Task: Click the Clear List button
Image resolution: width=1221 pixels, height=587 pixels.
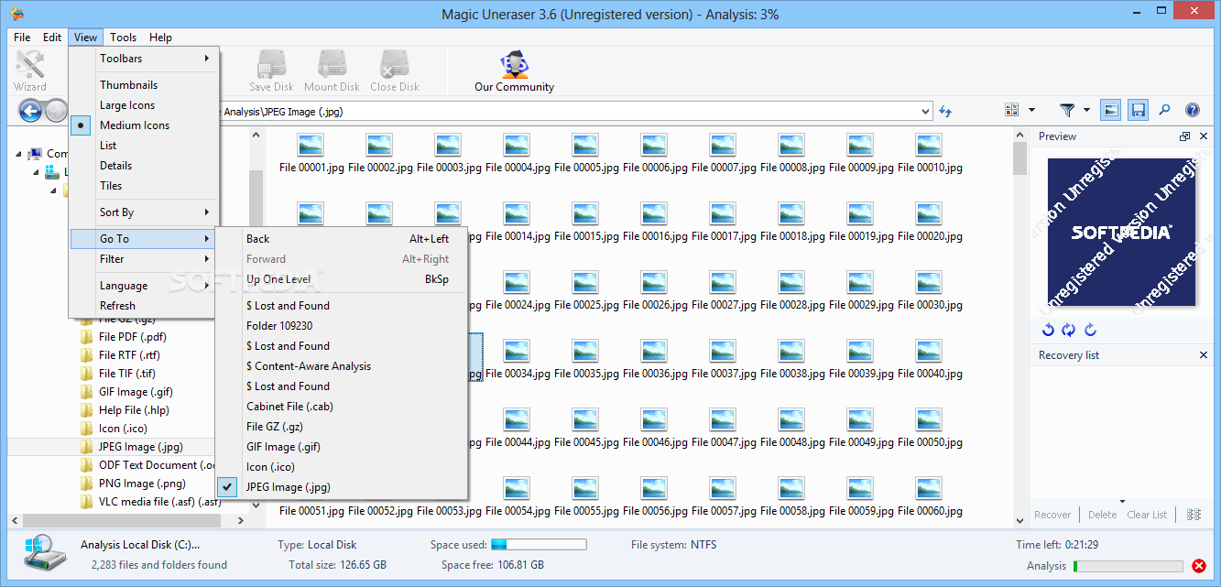Action: point(1147,515)
